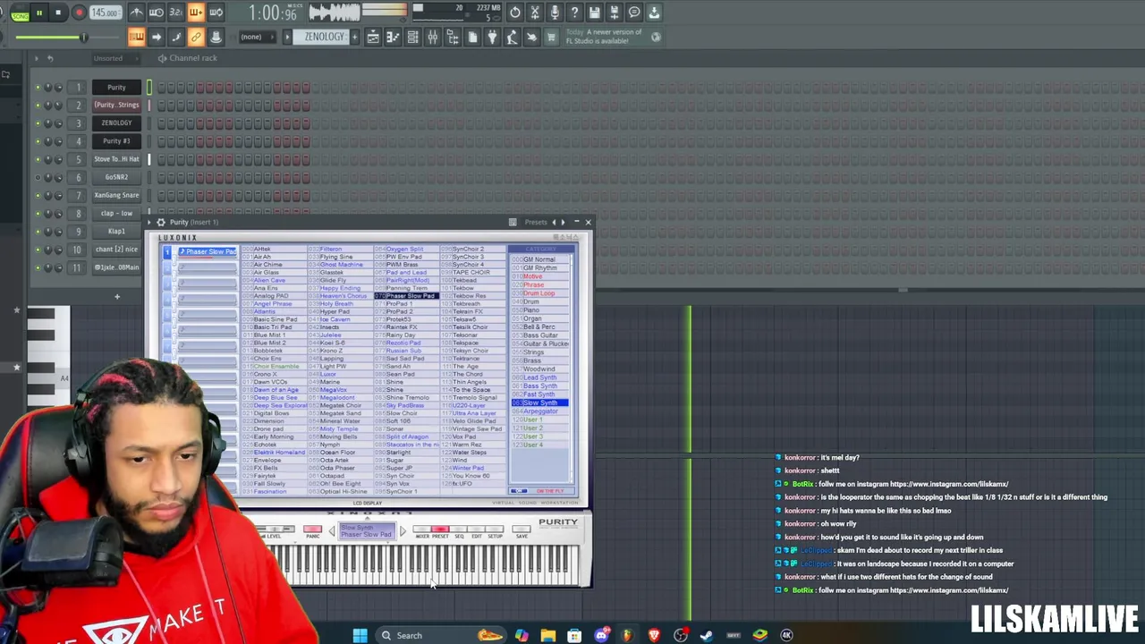Open the plugin picker plug icon
1145x644 pixels.
[x=492, y=37]
